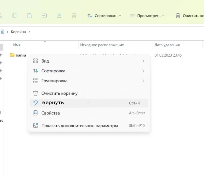This screenshot has height=177, width=204.
Task: Click the grid icon beside Вид
Action: pyautogui.click(x=35, y=61)
